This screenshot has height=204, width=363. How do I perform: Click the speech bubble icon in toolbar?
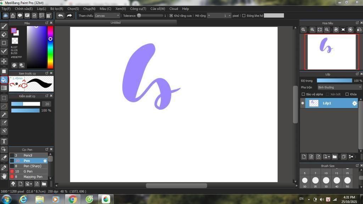point(20,16)
